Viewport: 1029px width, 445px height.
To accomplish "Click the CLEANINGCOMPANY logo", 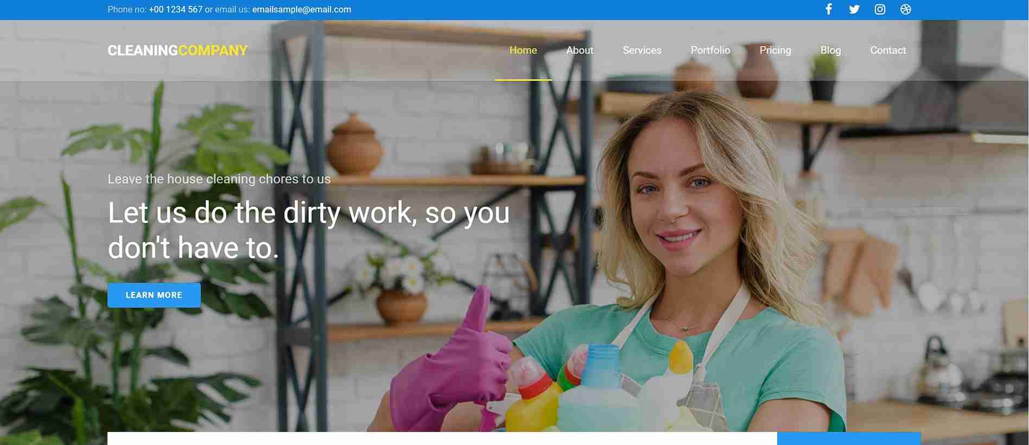I will click(x=177, y=50).
